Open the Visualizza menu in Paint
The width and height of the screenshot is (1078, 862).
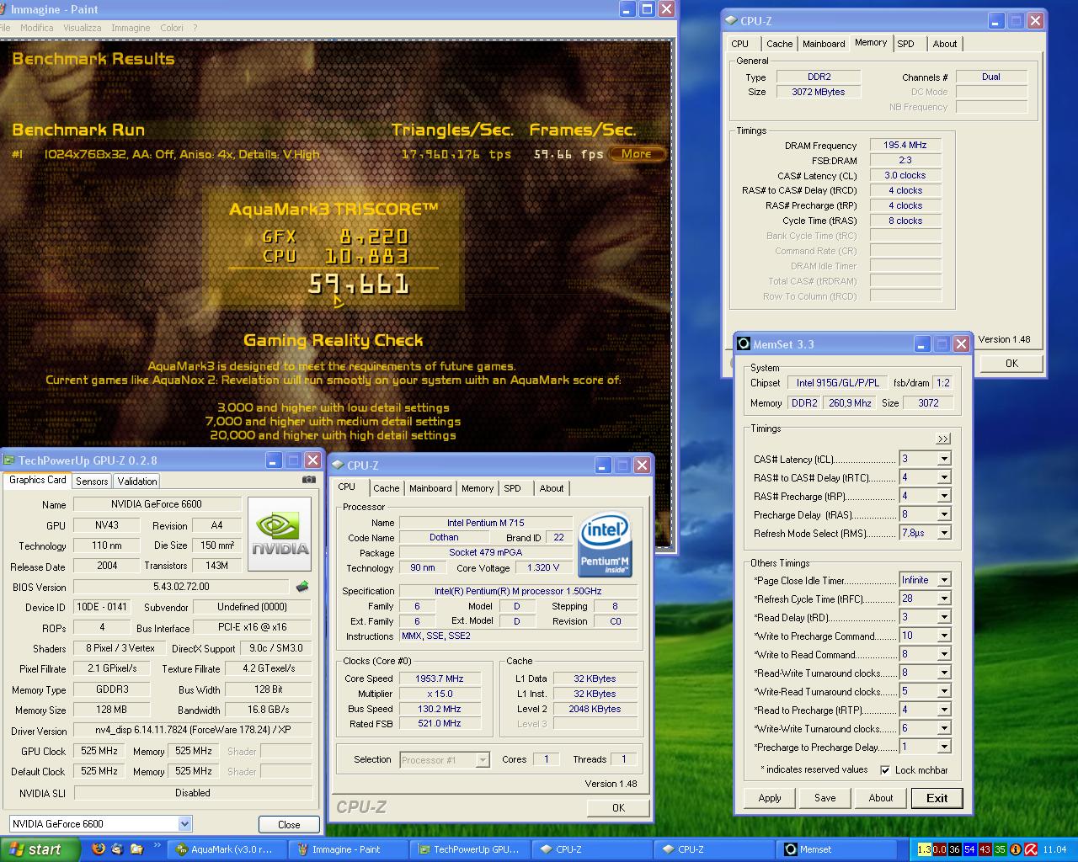click(83, 28)
